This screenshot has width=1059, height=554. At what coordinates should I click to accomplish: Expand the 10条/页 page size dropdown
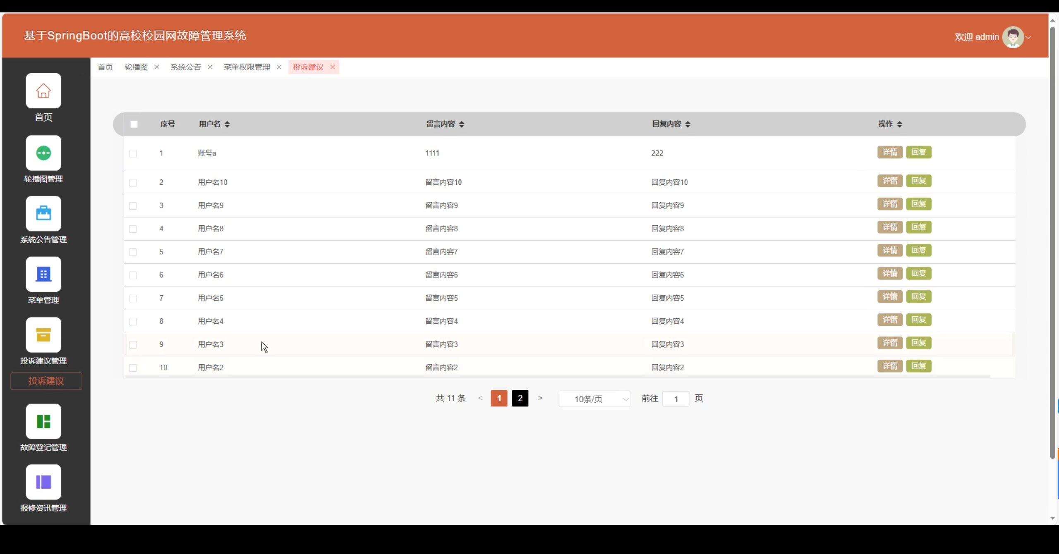coord(594,399)
